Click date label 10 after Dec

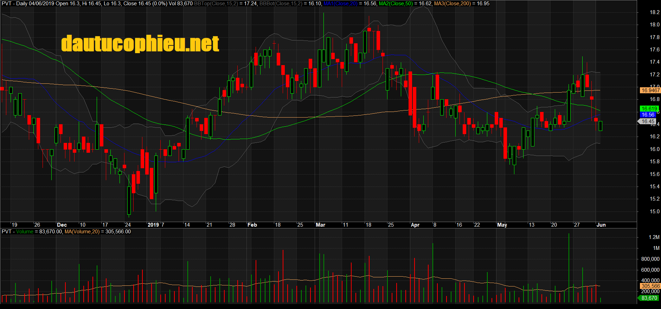[x=83, y=225]
